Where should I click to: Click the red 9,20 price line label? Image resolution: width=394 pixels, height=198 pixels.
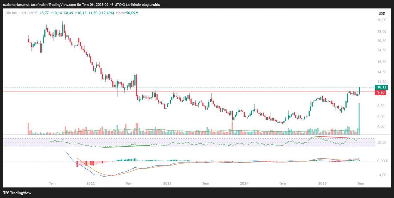coord(381,93)
